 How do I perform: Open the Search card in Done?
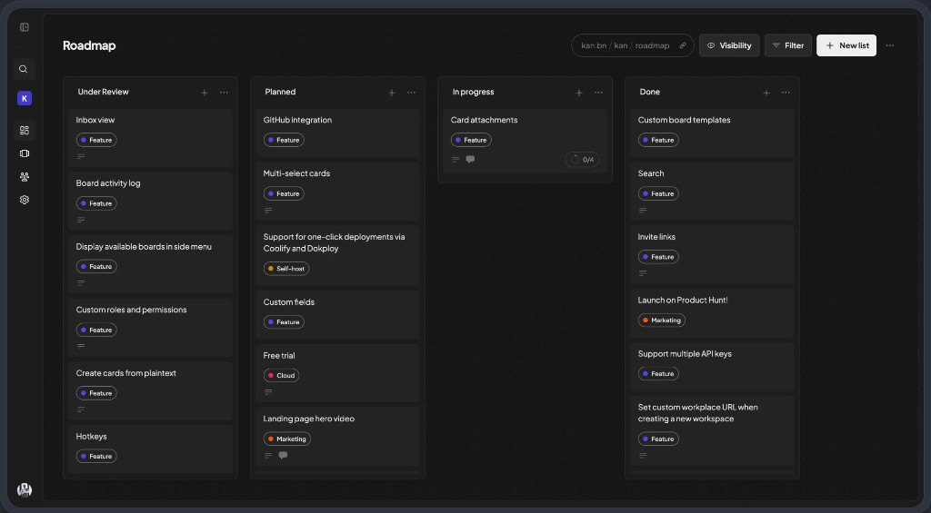click(713, 191)
